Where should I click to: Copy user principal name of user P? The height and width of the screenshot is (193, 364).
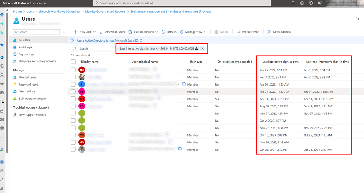coord(184,84)
